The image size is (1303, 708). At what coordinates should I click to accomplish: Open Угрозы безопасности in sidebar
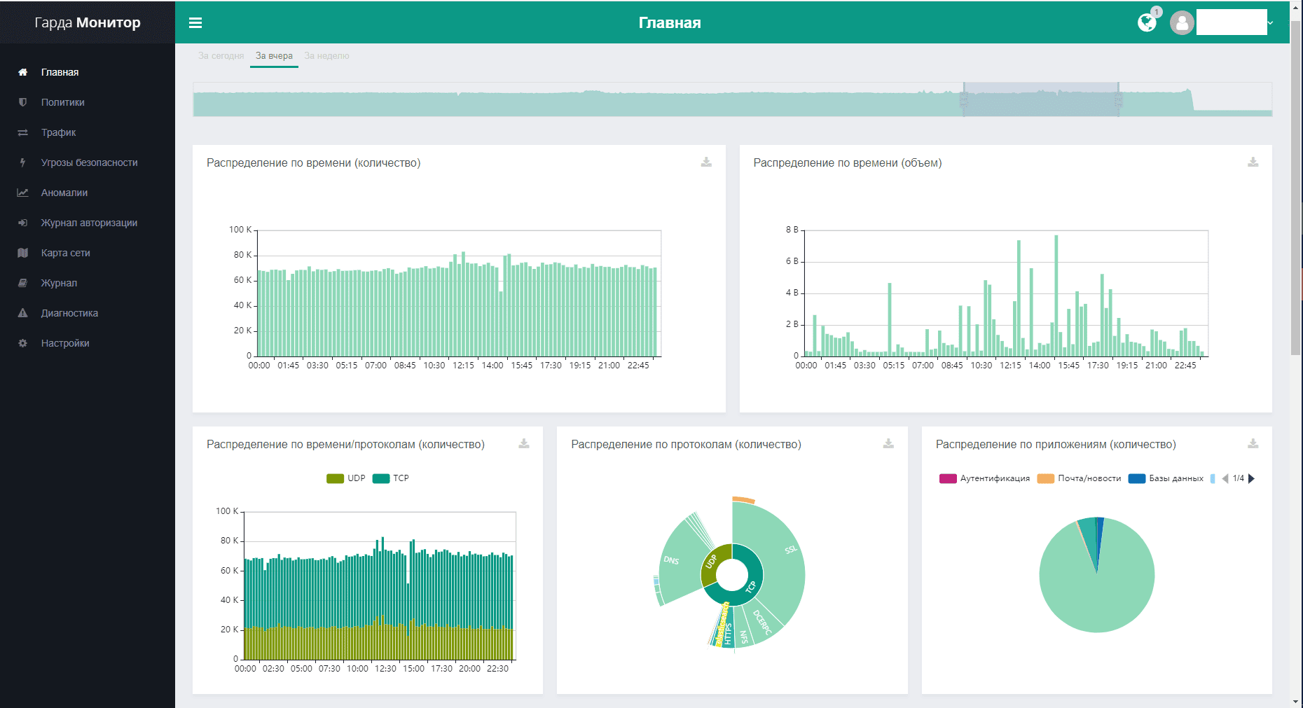89,162
